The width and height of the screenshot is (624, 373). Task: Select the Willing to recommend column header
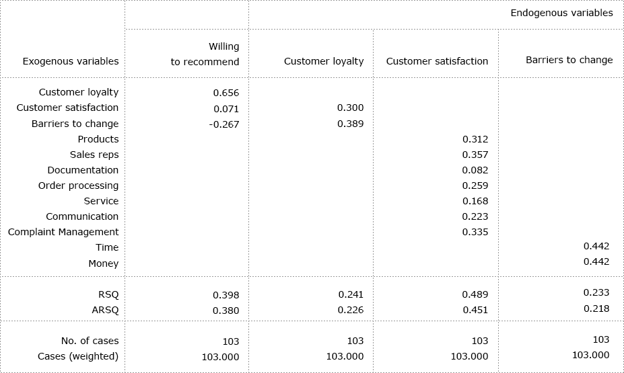click(x=205, y=54)
